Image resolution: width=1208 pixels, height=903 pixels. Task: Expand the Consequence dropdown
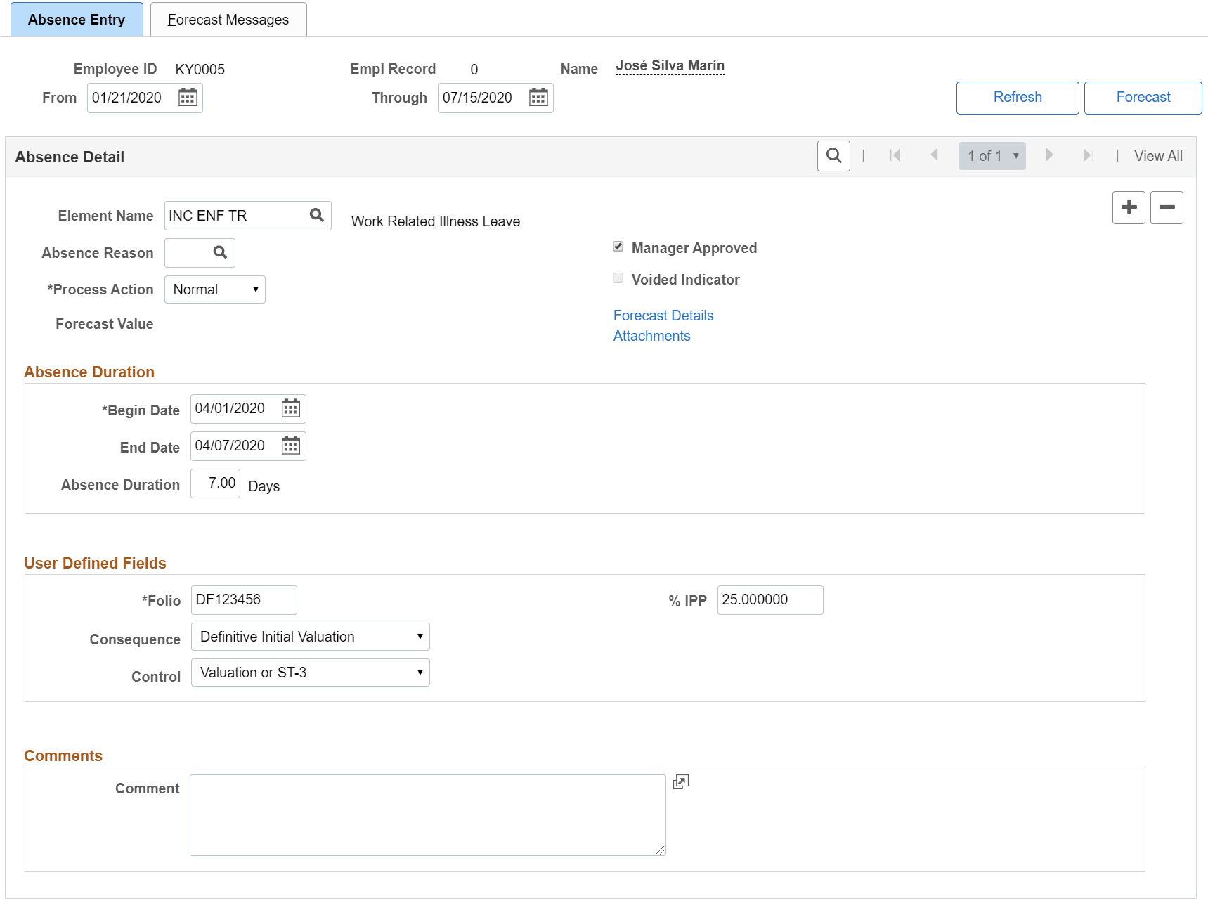click(311, 637)
